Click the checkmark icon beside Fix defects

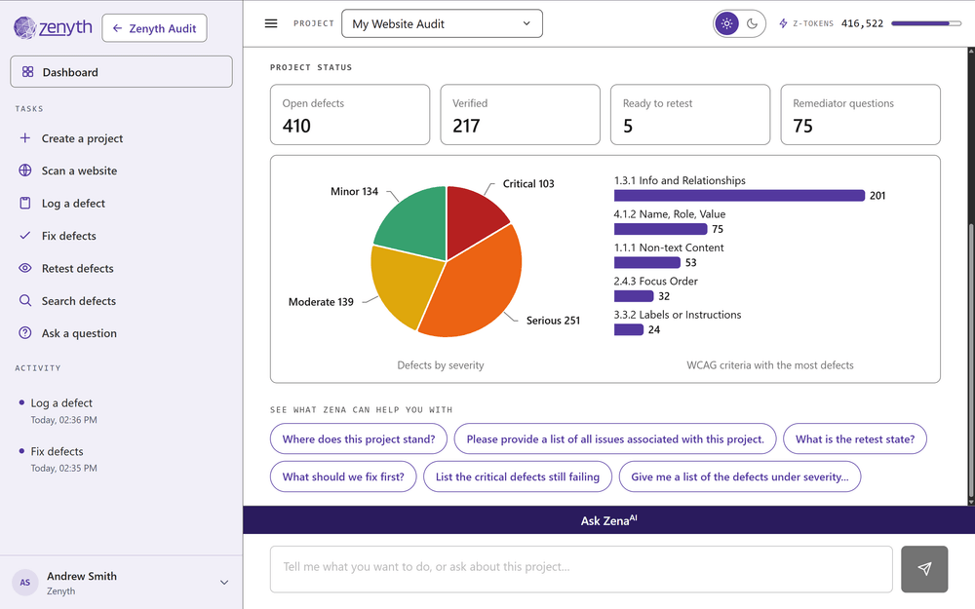point(25,236)
